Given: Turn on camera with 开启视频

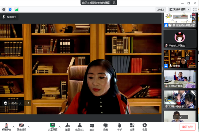Looking at the screenshot, I should point(22,127).
